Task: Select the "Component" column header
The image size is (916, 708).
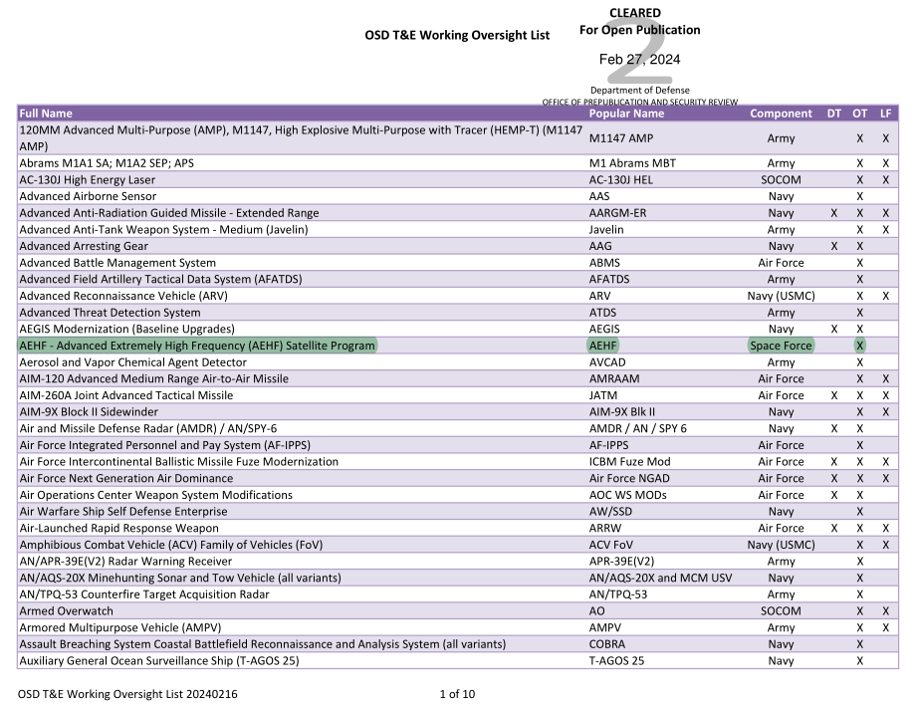Action: coord(781,114)
